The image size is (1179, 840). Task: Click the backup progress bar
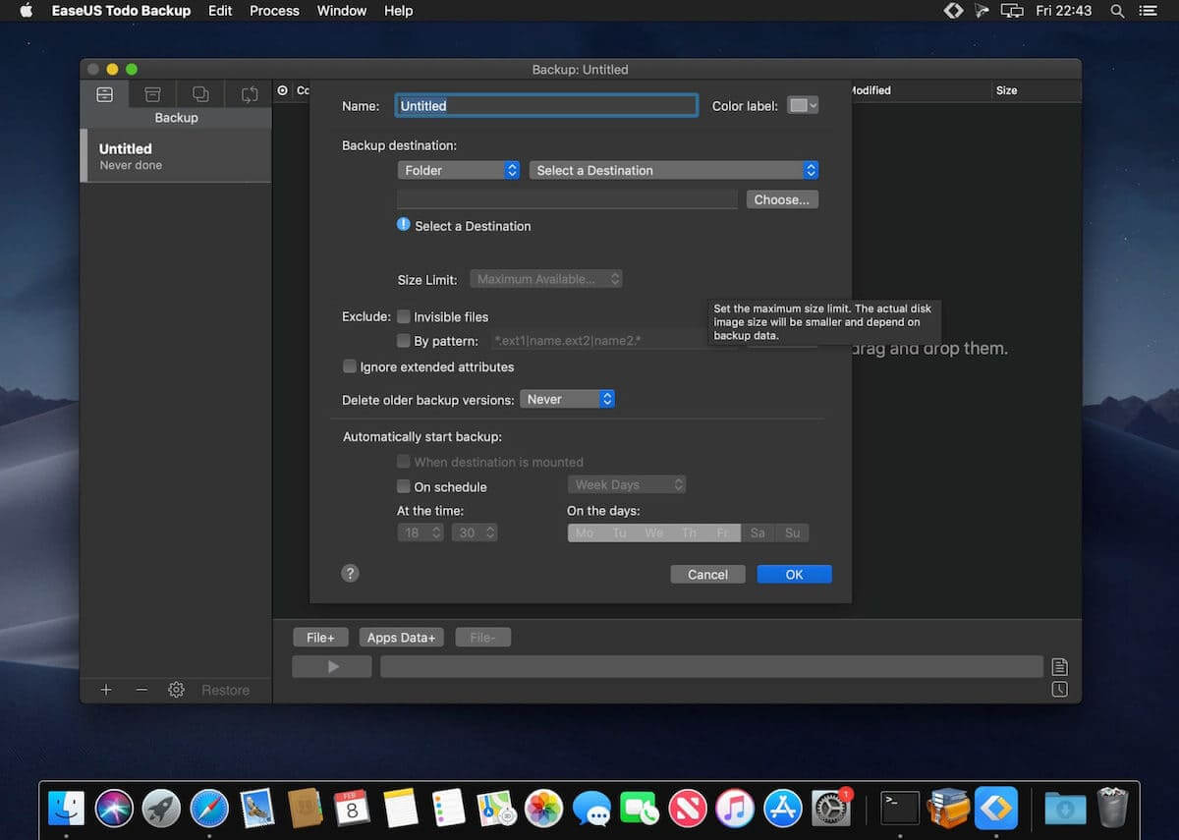tap(711, 666)
